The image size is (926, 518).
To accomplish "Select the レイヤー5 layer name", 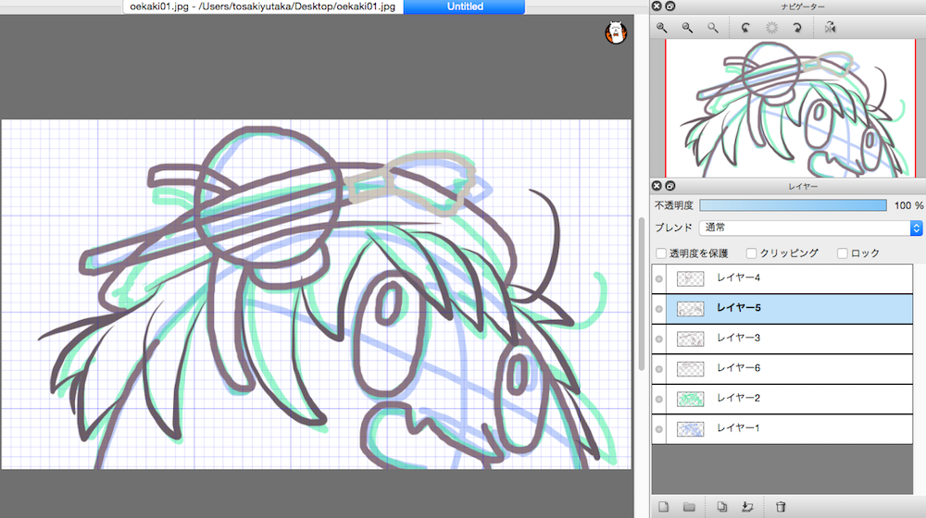I will (738, 308).
